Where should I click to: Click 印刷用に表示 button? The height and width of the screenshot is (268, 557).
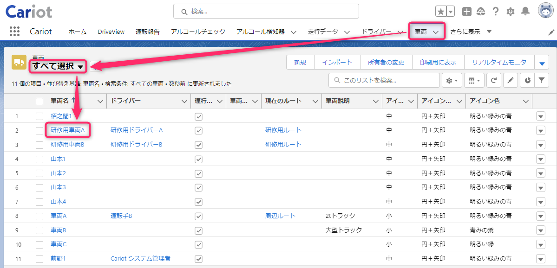438,63
